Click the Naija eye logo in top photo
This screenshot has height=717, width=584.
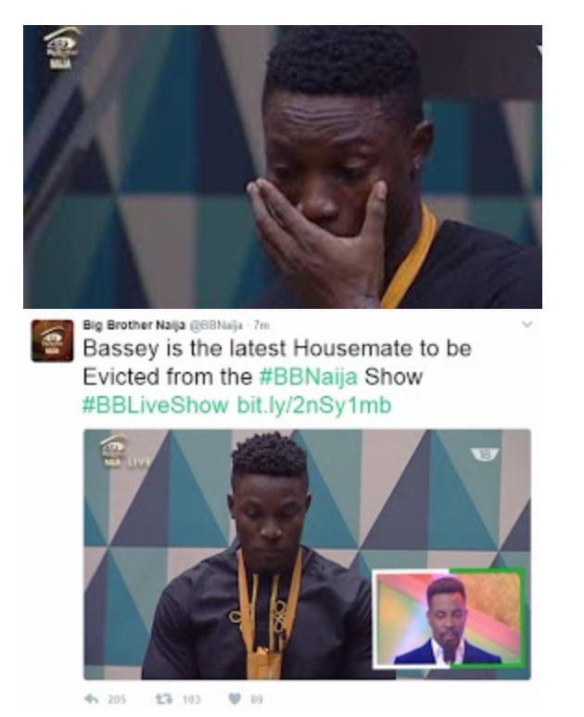click(x=63, y=48)
